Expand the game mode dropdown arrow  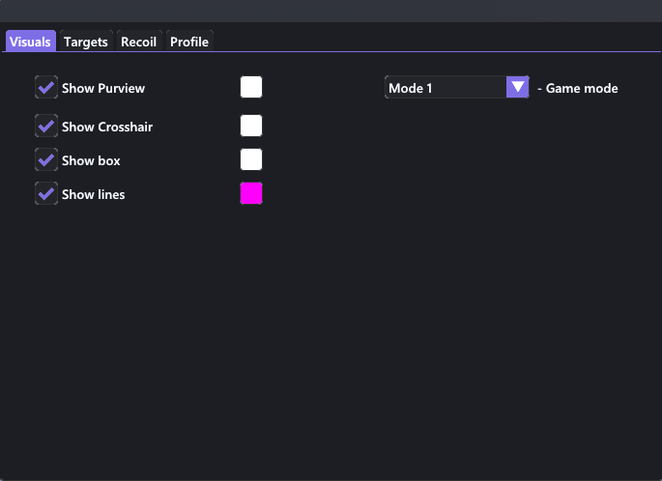tap(518, 87)
